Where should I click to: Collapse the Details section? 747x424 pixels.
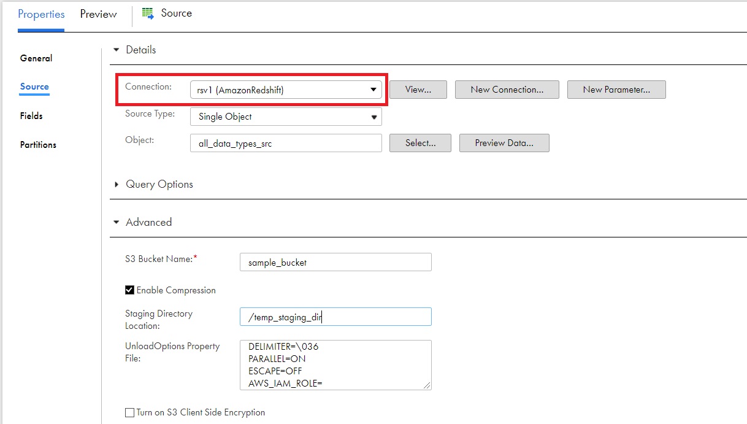pyautogui.click(x=117, y=50)
